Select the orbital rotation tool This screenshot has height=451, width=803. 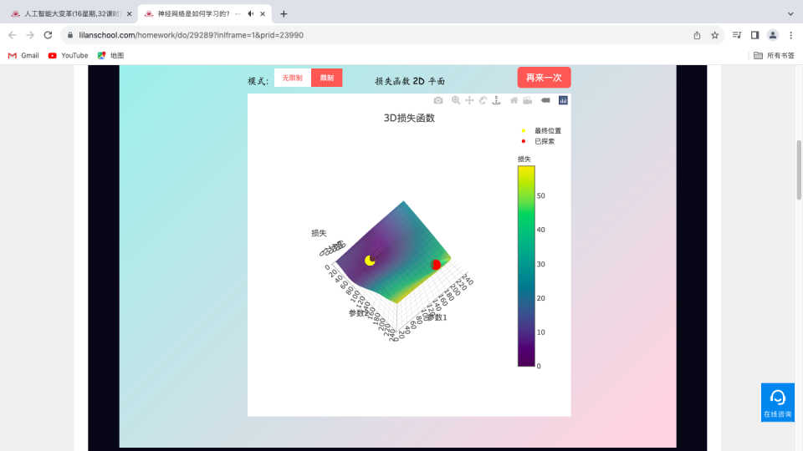click(483, 101)
